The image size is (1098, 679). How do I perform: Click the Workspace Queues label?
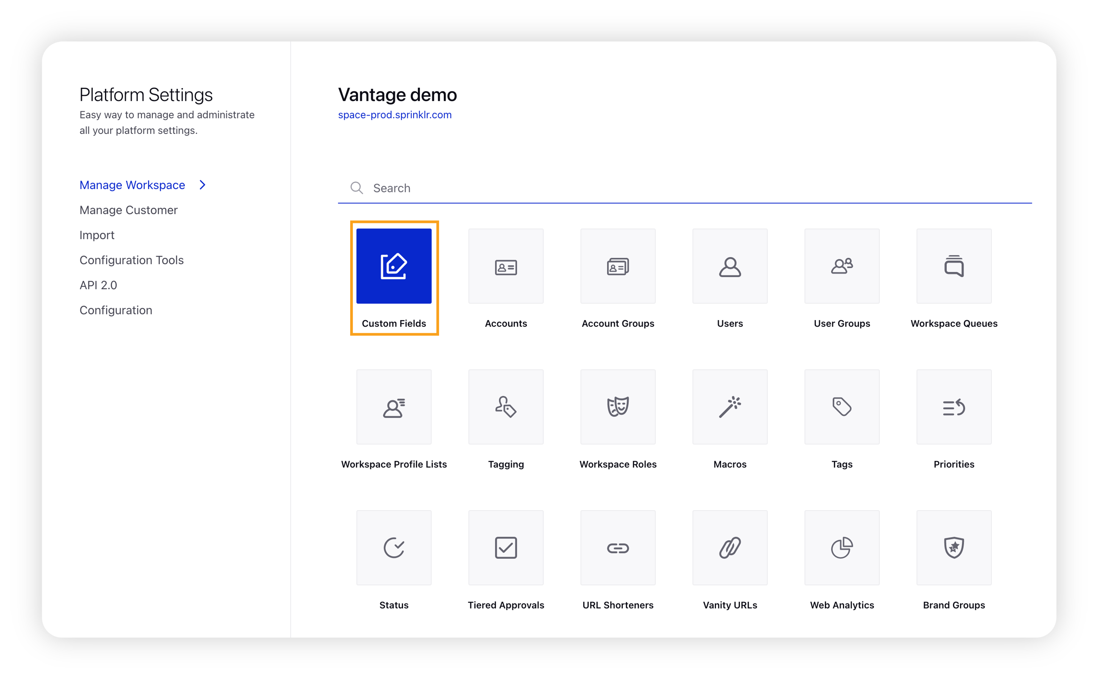[x=954, y=323]
